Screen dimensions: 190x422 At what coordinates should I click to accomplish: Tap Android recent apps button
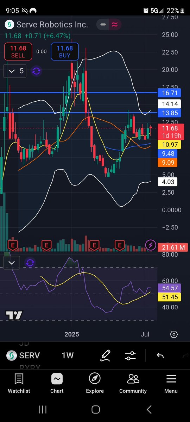coord(43,410)
